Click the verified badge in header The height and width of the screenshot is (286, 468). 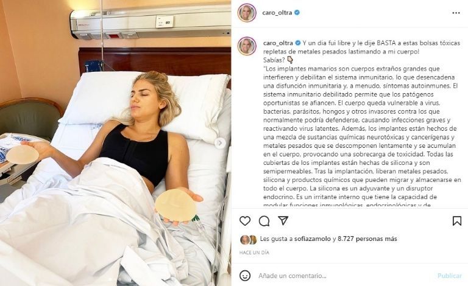click(297, 13)
